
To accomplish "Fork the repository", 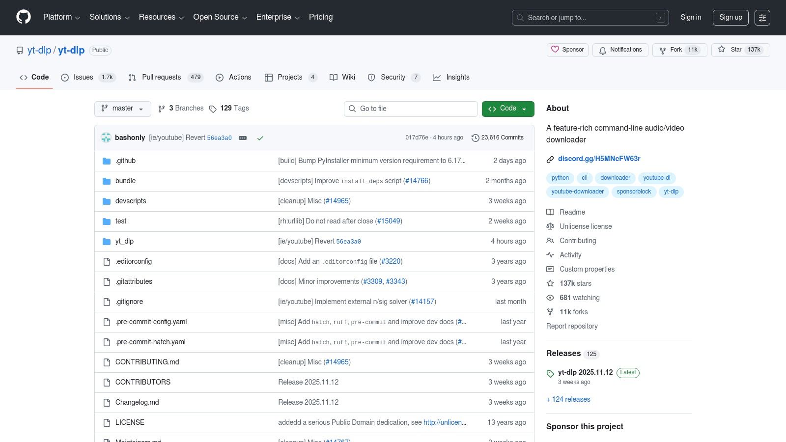I will click(x=678, y=50).
